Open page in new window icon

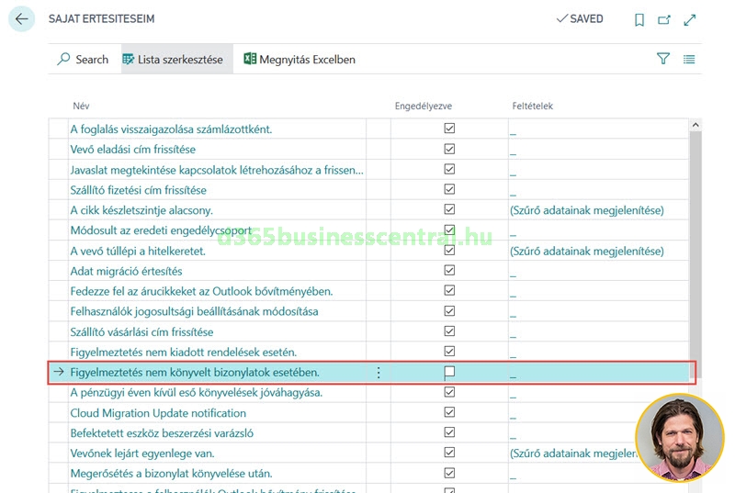(x=664, y=19)
